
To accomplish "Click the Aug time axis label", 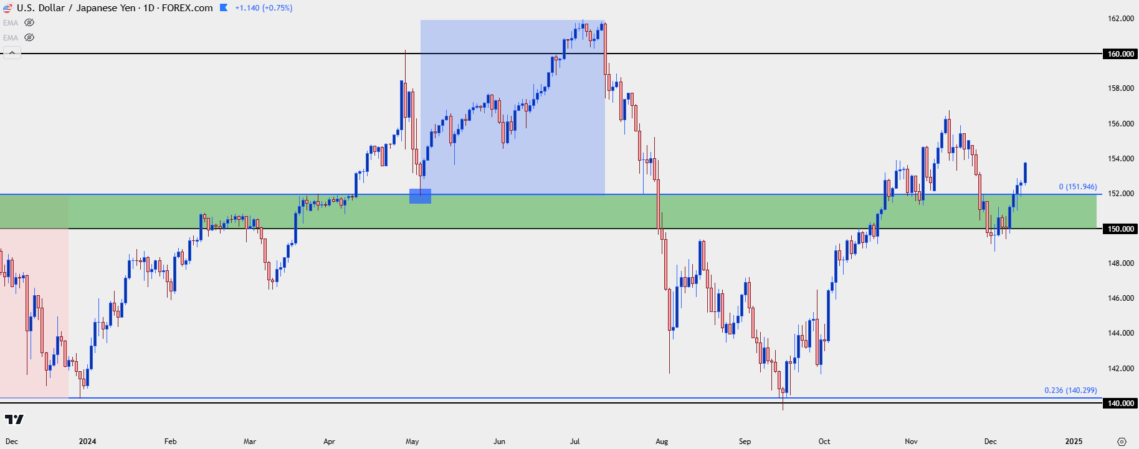I will coord(662,442).
